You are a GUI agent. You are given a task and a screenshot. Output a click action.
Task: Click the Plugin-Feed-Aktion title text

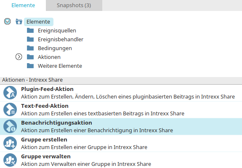coord(47,89)
